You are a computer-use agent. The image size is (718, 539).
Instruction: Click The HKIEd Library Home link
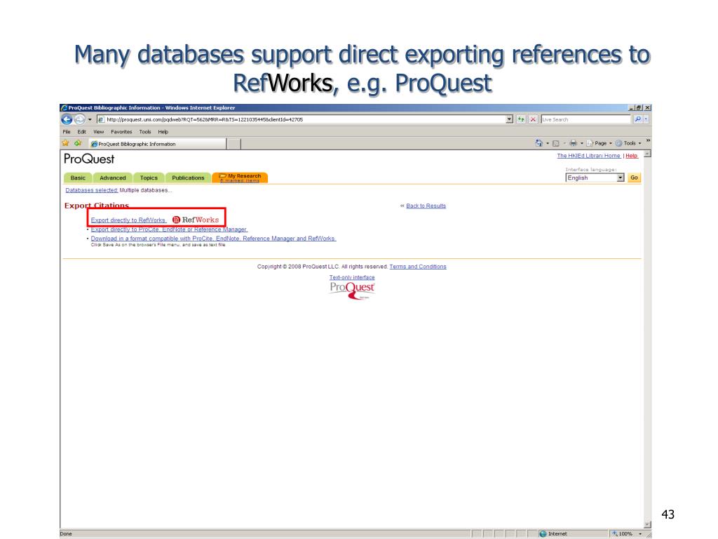pyautogui.click(x=588, y=156)
